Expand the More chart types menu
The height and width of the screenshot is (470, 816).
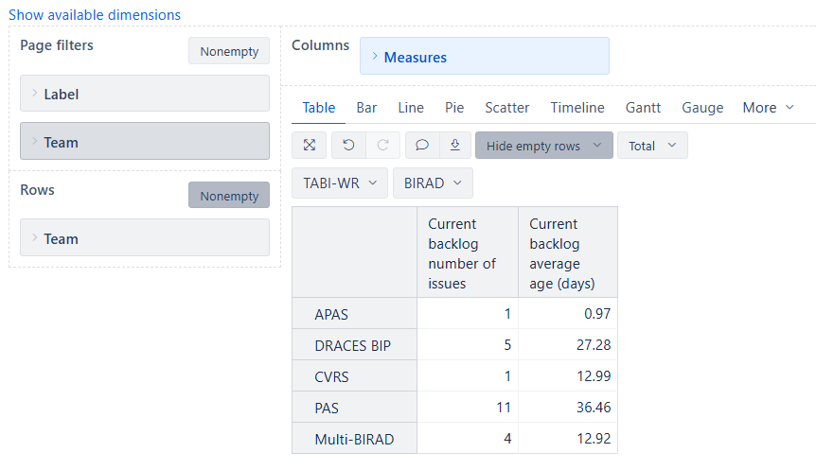[768, 108]
